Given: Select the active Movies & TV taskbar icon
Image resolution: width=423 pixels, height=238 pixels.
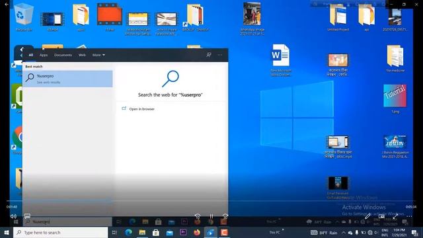Looking at the screenshot, I should tap(210, 232).
